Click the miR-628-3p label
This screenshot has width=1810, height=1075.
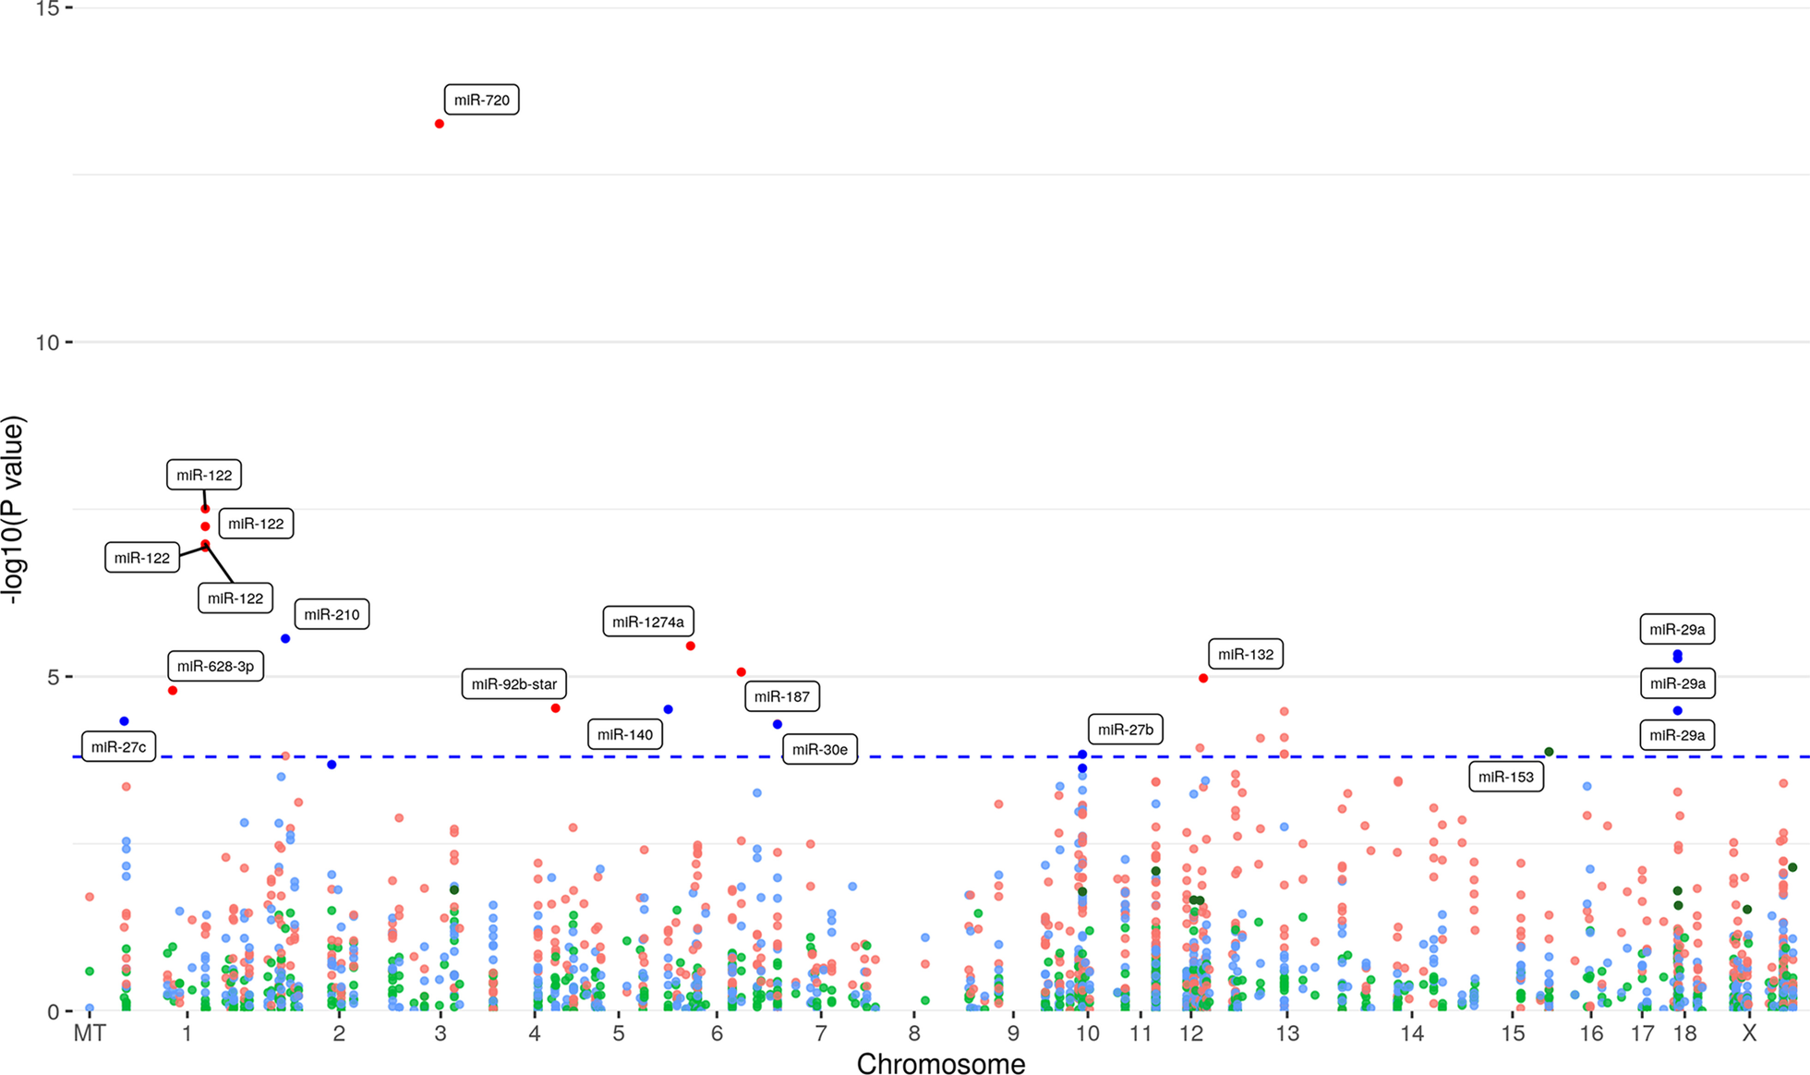tap(215, 666)
